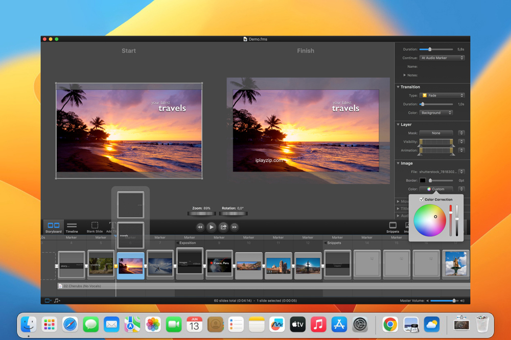Click the Rotation 0,0° dial
The width and height of the screenshot is (511, 340).
pyautogui.click(x=233, y=213)
